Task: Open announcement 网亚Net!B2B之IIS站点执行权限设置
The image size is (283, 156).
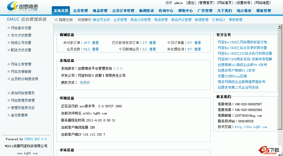Action: coord(245,54)
